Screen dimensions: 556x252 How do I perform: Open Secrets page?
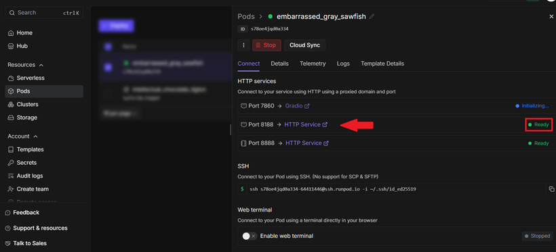click(x=26, y=163)
